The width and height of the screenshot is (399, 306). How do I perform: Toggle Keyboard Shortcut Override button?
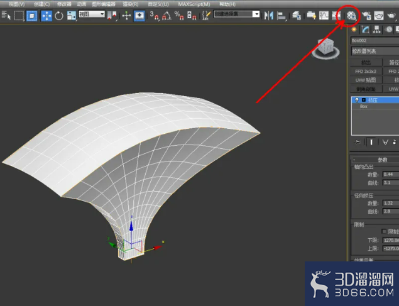pos(139,16)
